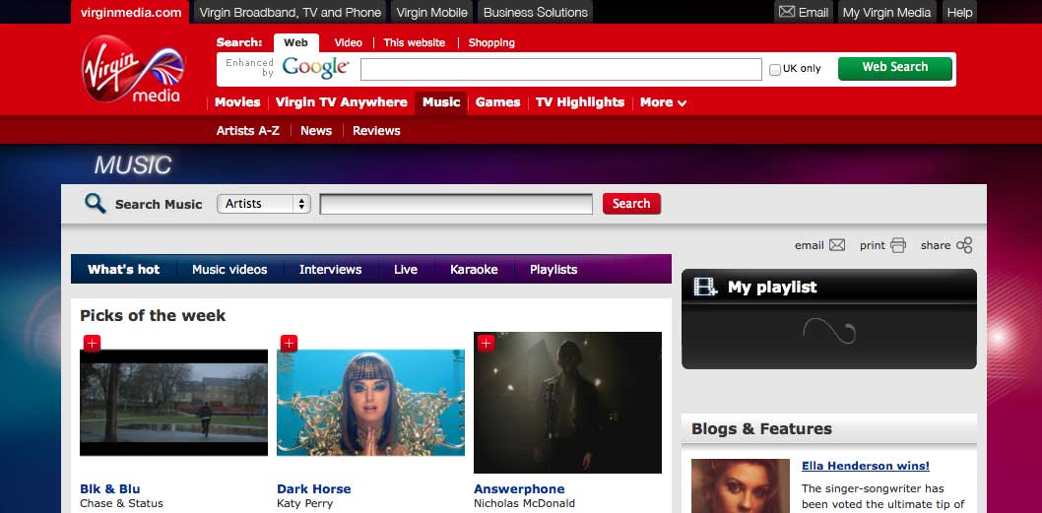This screenshot has height=513, width=1042.
Task: Switch to the Interviews tab
Action: click(x=330, y=269)
